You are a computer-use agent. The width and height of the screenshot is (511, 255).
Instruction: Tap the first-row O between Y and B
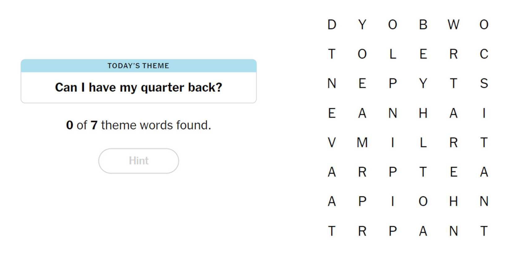point(392,25)
